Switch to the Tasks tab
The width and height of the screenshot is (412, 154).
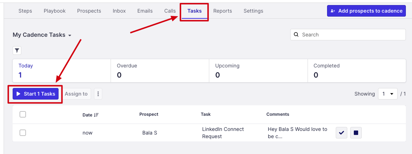tap(194, 11)
